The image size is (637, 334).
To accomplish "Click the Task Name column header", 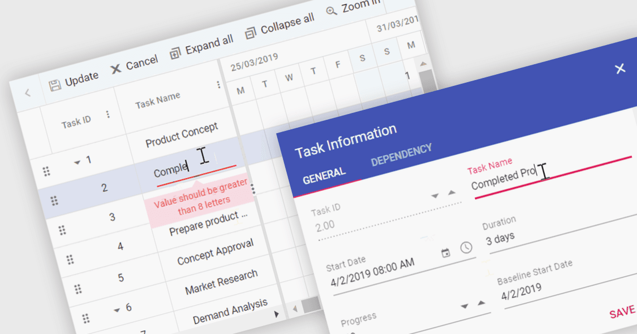I will click(158, 100).
